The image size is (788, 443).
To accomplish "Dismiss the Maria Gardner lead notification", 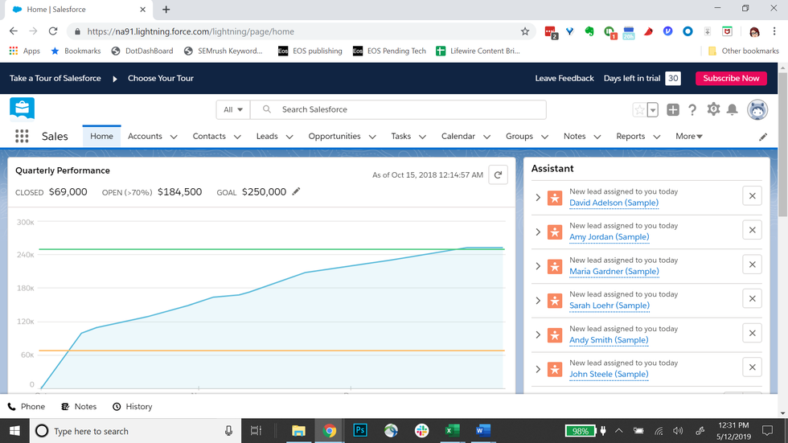I will click(752, 265).
